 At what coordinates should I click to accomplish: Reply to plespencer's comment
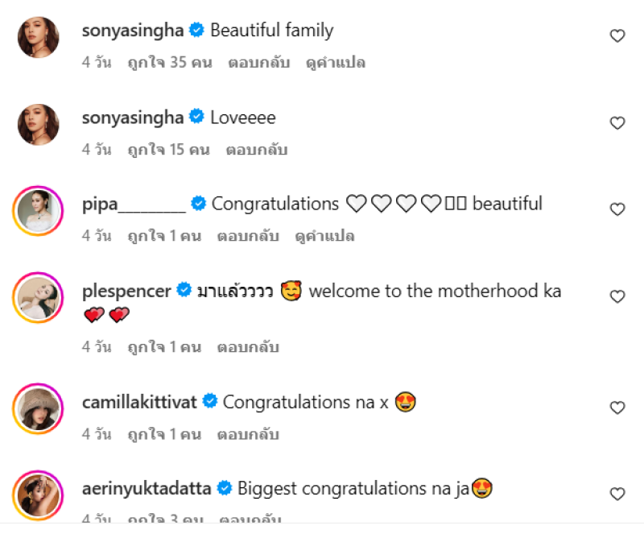(x=248, y=347)
